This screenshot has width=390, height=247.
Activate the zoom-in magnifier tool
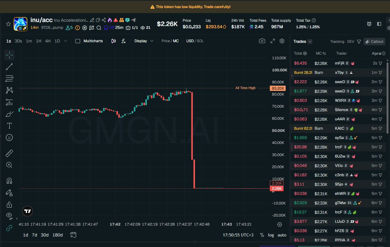pyautogui.click(x=9, y=165)
